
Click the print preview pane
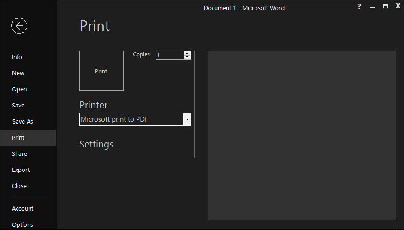point(302,136)
